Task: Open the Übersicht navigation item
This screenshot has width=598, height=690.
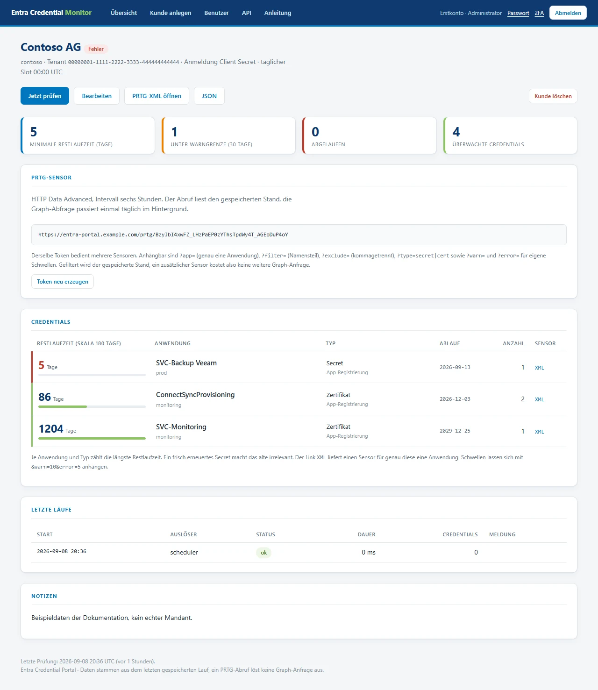Action: tap(124, 13)
